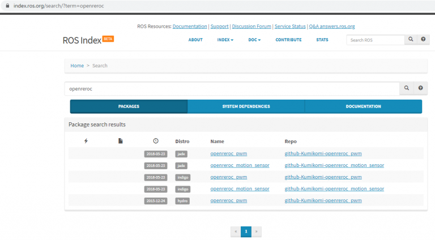Open the STATS navigation item
The image size is (435, 240).
pyautogui.click(x=322, y=40)
